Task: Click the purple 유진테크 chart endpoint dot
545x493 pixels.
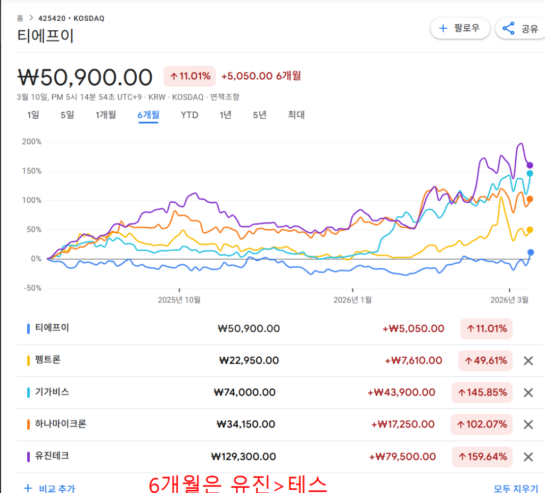Action: [530, 165]
